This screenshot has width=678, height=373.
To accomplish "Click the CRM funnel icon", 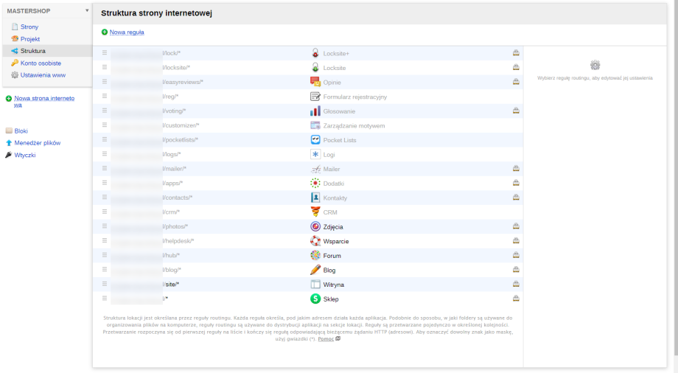I will point(315,212).
